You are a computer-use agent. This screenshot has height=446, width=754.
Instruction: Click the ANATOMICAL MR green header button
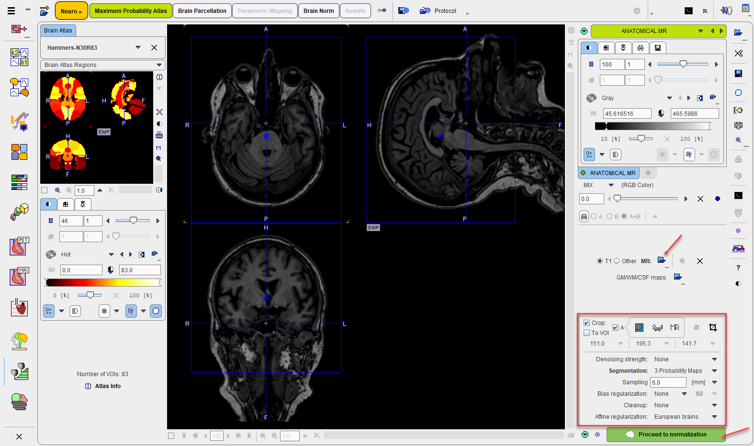[x=644, y=31]
